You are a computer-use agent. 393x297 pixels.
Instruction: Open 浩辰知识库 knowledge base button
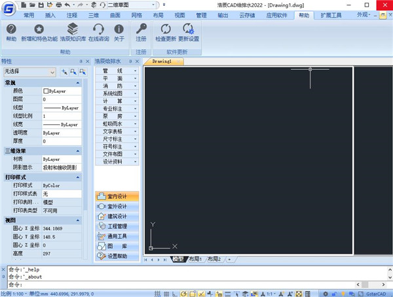click(x=73, y=33)
